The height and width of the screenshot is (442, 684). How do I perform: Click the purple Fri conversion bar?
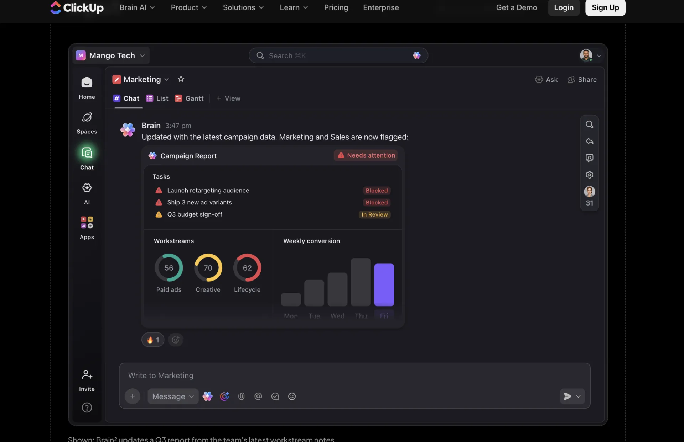click(384, 285)
